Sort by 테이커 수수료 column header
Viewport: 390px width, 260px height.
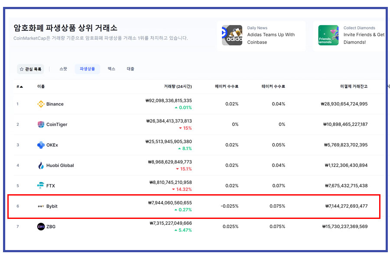[x=273, y=87]
